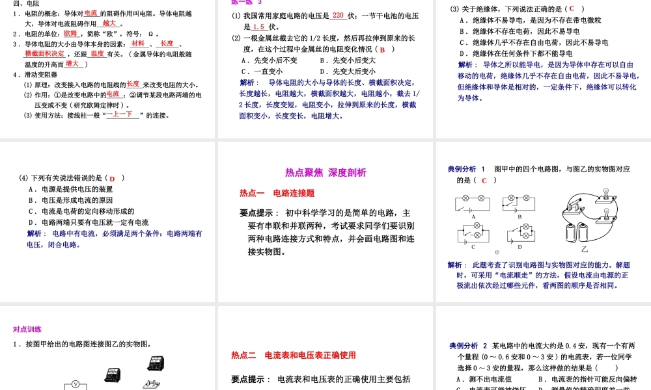This screenshot has height=390, width=651.
Task: Click the heading 热点一 电路连接题
Action: (x=277, y=193)
